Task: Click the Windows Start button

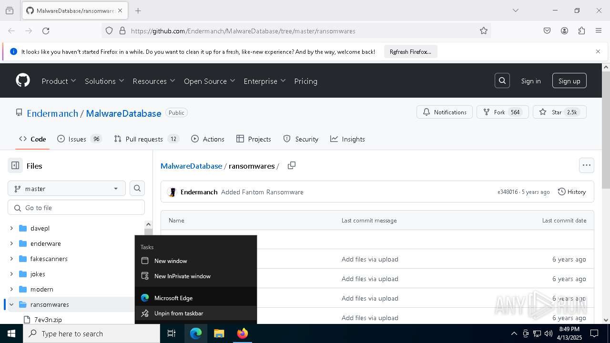Action: click(x=11, y=333)
